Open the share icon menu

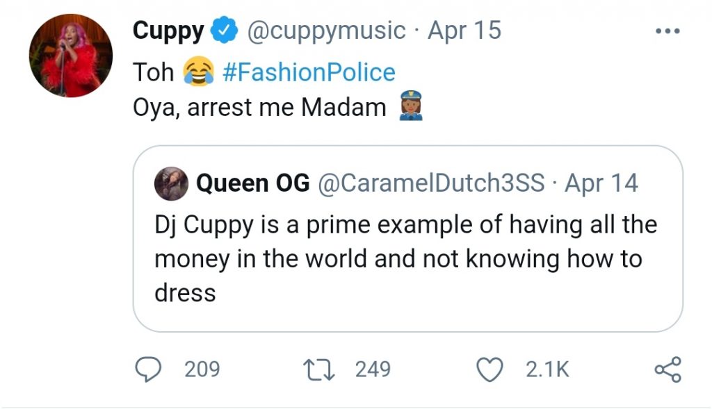[x=668, y=369]
